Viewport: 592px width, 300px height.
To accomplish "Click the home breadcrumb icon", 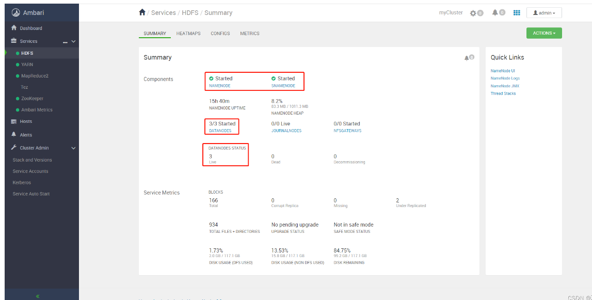I will [x=142, y=12].
